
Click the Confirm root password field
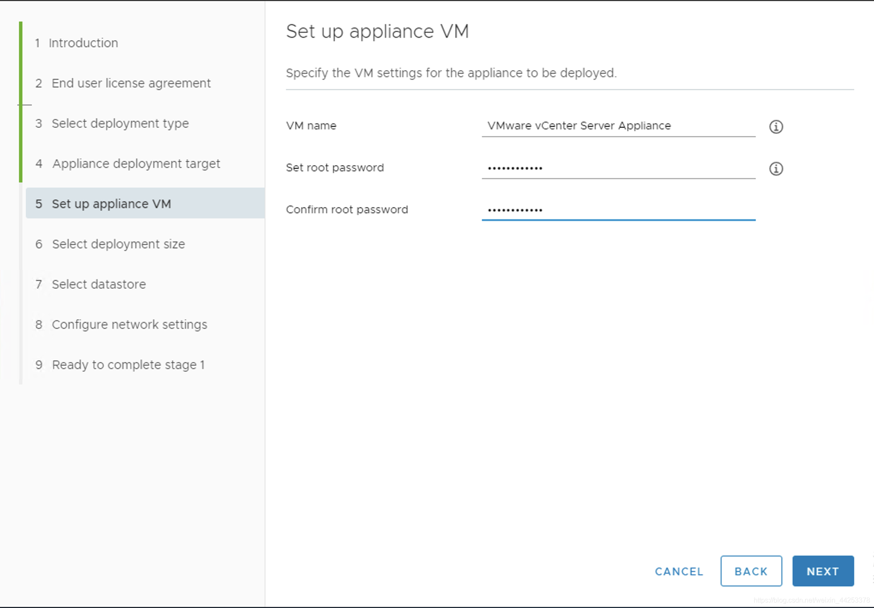pos(618,209)
